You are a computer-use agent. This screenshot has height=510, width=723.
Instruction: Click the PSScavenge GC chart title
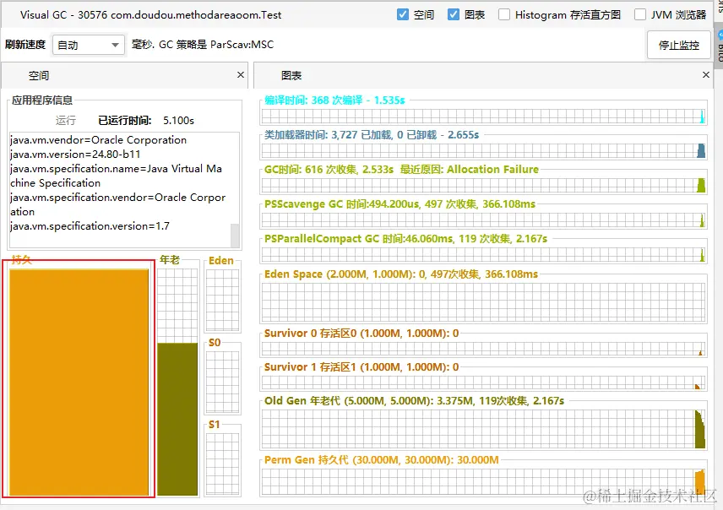[x=400, y=204]
